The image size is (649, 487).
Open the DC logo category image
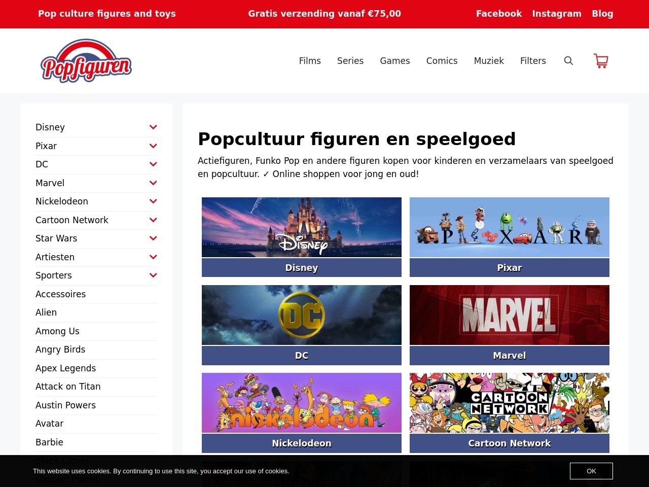pyautogui.click(x=302, y=315)
